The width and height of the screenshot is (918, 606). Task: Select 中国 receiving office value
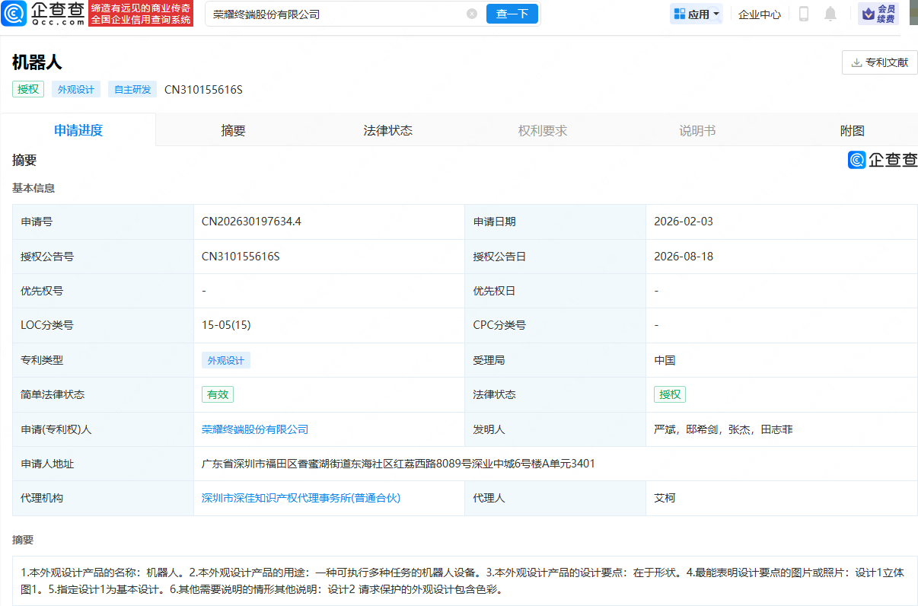665,360
